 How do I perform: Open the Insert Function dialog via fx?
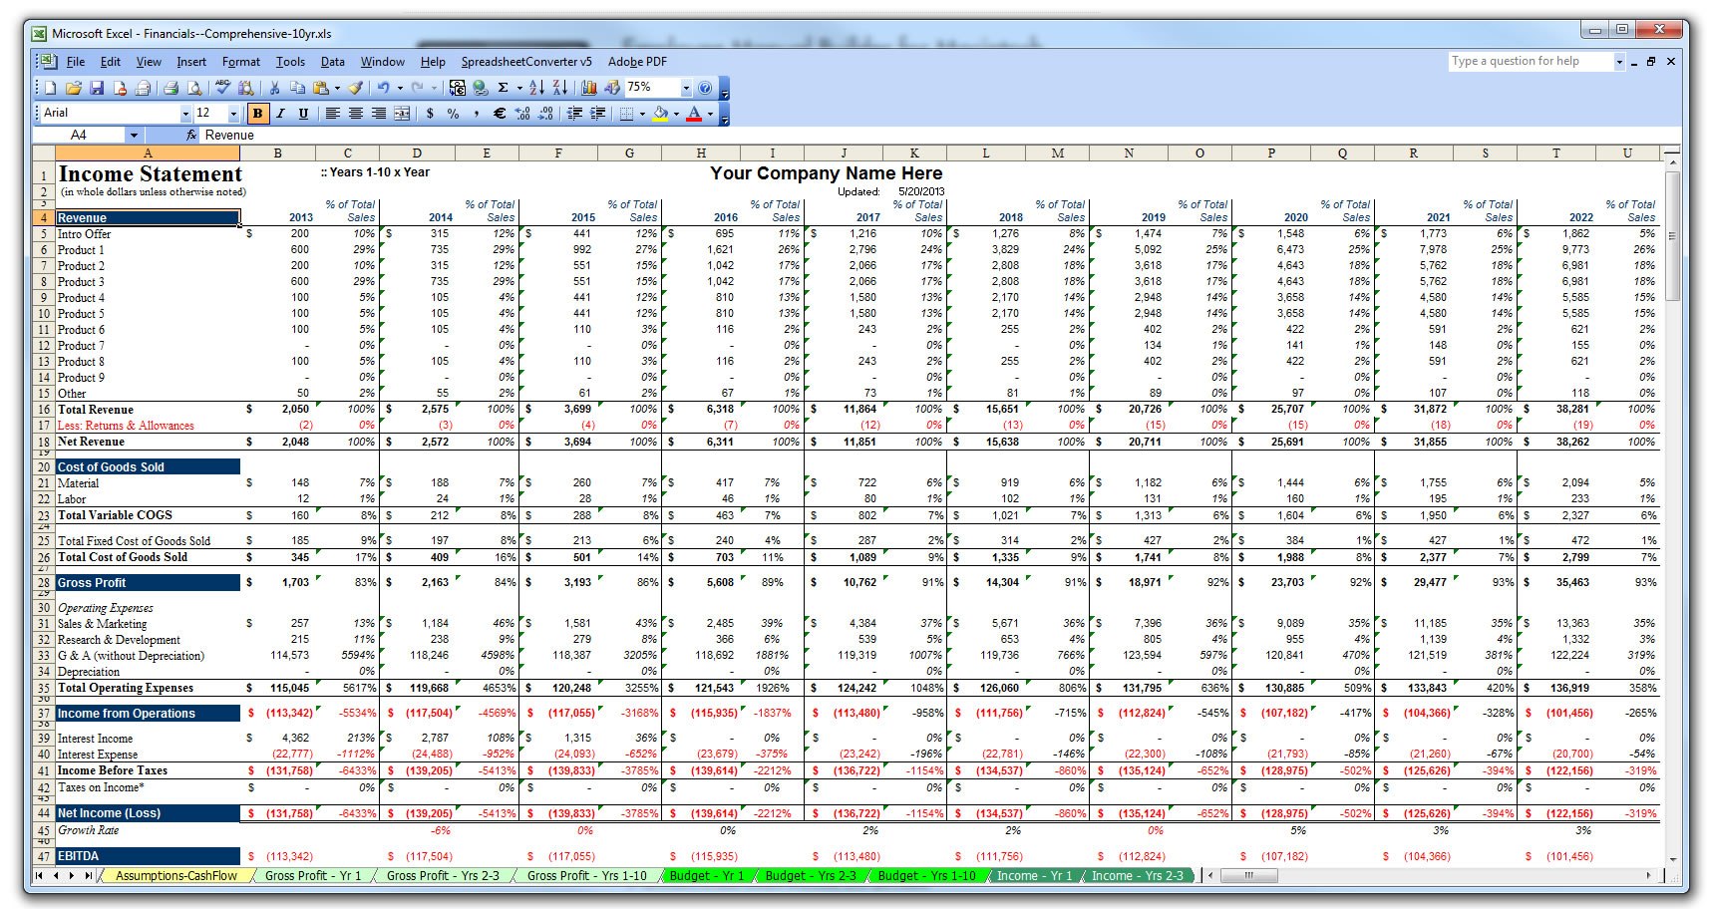point(191,135)
